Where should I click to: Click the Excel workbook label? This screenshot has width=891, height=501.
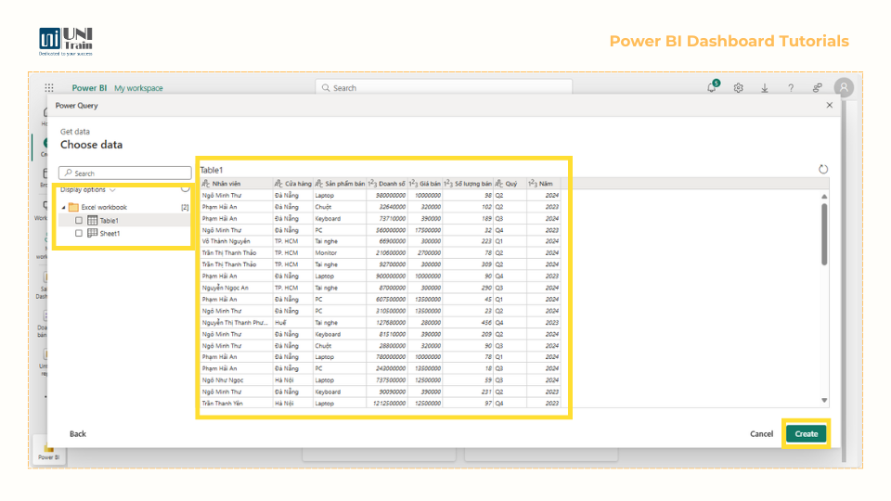[104, 207]
